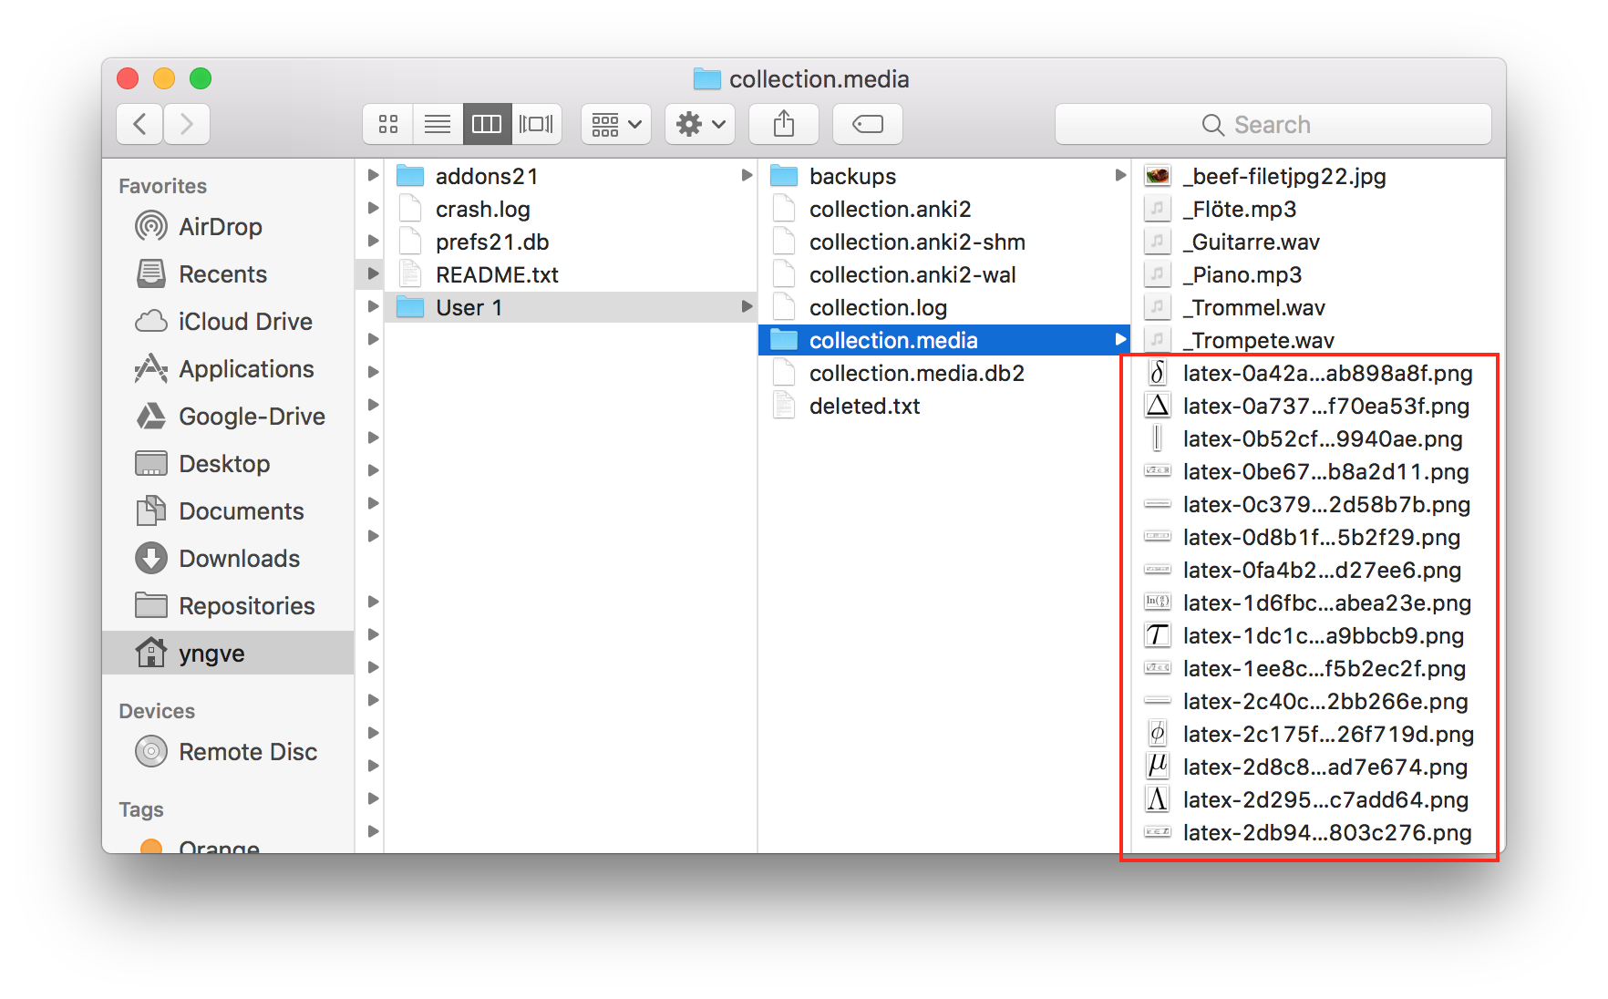Open the item arrangement dropdown

616,124
